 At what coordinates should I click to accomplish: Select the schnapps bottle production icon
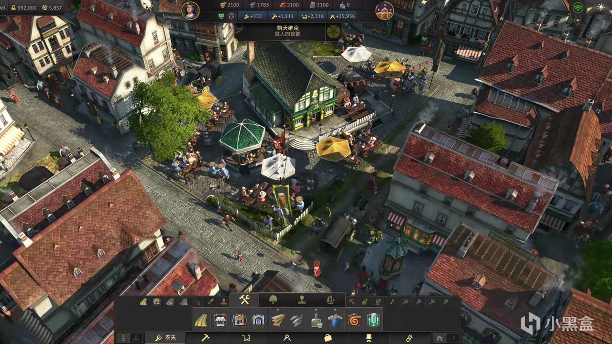(x=316, y=320)
